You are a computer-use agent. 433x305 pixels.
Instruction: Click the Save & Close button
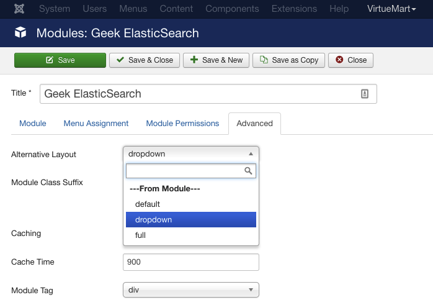[145, 60]
